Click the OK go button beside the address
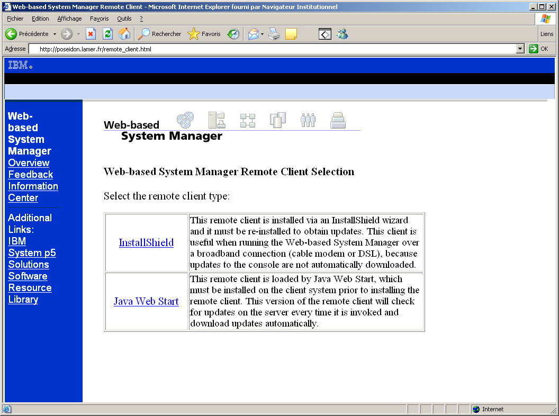 click(539, 49)
